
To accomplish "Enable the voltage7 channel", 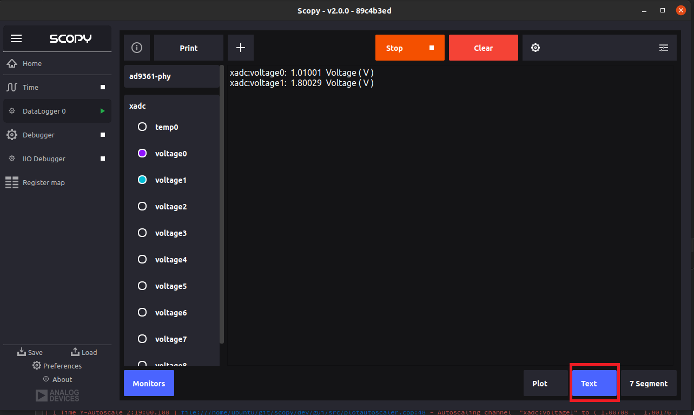I will [142, 339].
